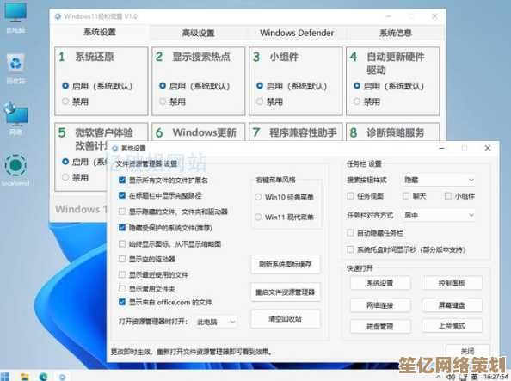511x381 pixels.
Task: Open the This PC desktop icon
Action: click(15, 18)
